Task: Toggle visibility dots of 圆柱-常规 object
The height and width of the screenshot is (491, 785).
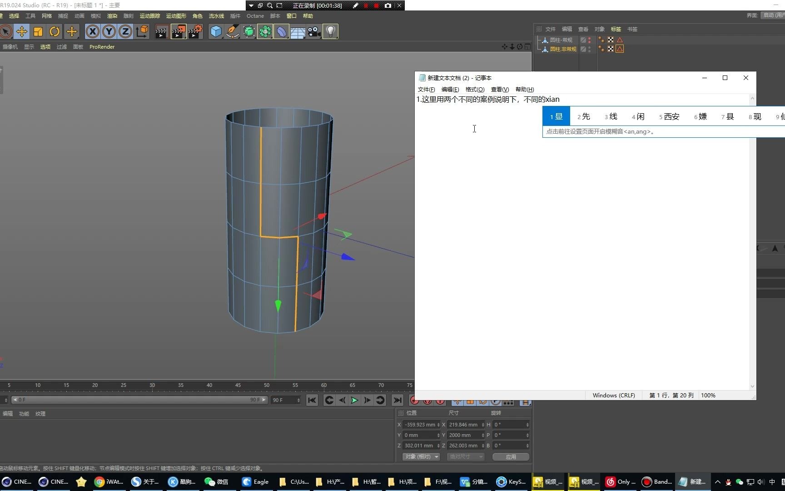Action: click(x=589, y=40)
